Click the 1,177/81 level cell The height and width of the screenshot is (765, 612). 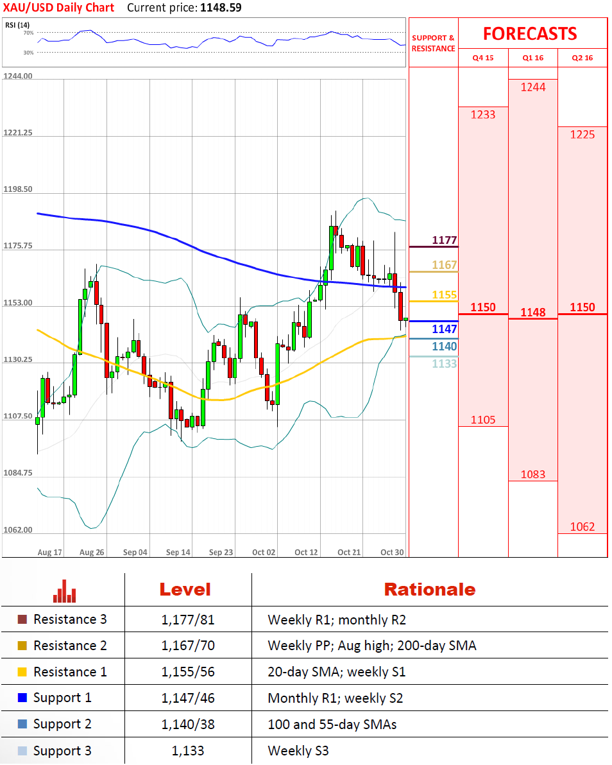pos(188,620)
